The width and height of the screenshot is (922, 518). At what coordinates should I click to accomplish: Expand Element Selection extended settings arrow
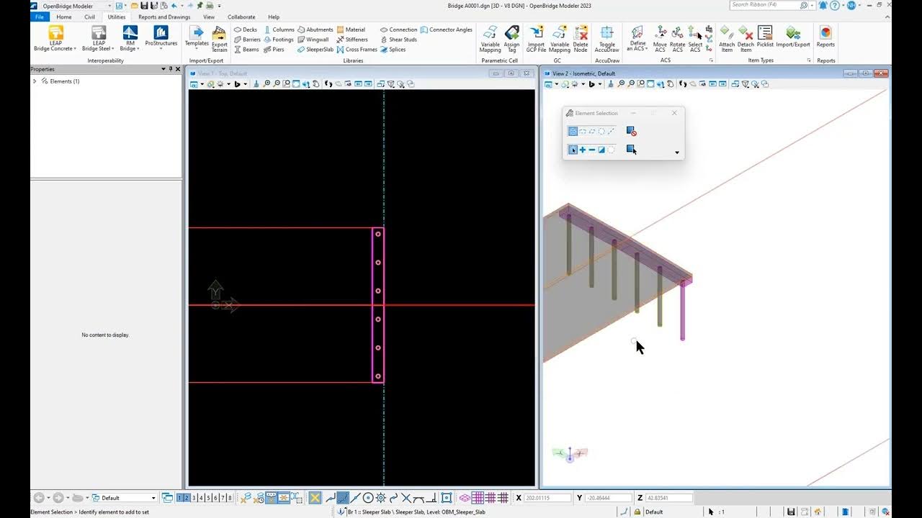[x=676, y=153]
